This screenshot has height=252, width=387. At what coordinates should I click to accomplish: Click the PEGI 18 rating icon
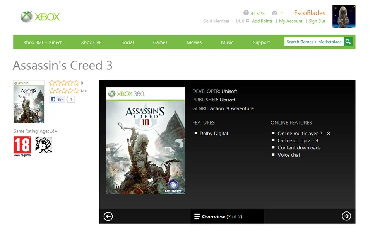pos(22,146)
